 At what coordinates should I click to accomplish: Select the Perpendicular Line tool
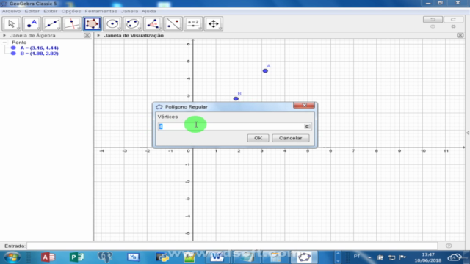point(72,23)
